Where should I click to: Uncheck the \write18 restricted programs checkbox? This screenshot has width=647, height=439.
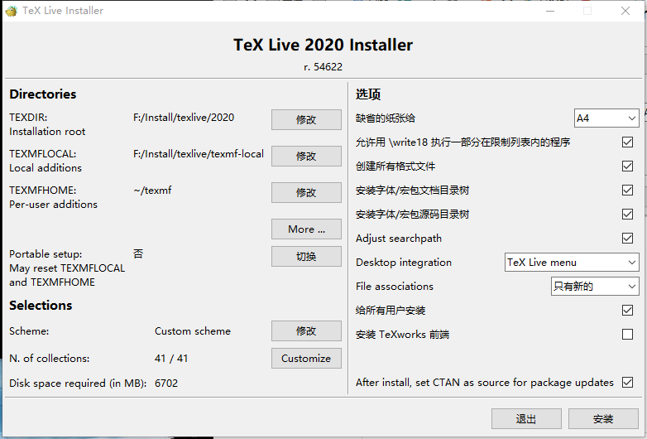click(x=627, y=142)
